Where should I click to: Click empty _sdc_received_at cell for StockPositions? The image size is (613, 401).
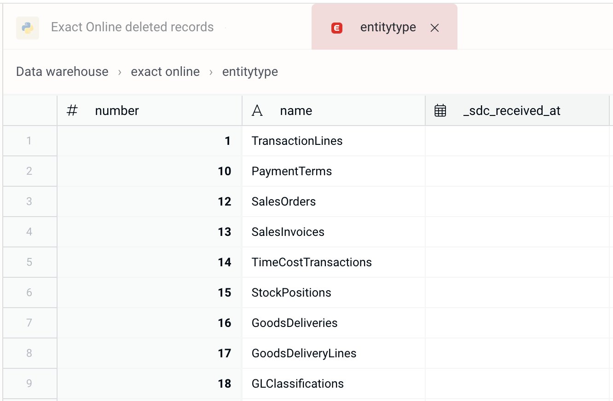click(517, 292)
